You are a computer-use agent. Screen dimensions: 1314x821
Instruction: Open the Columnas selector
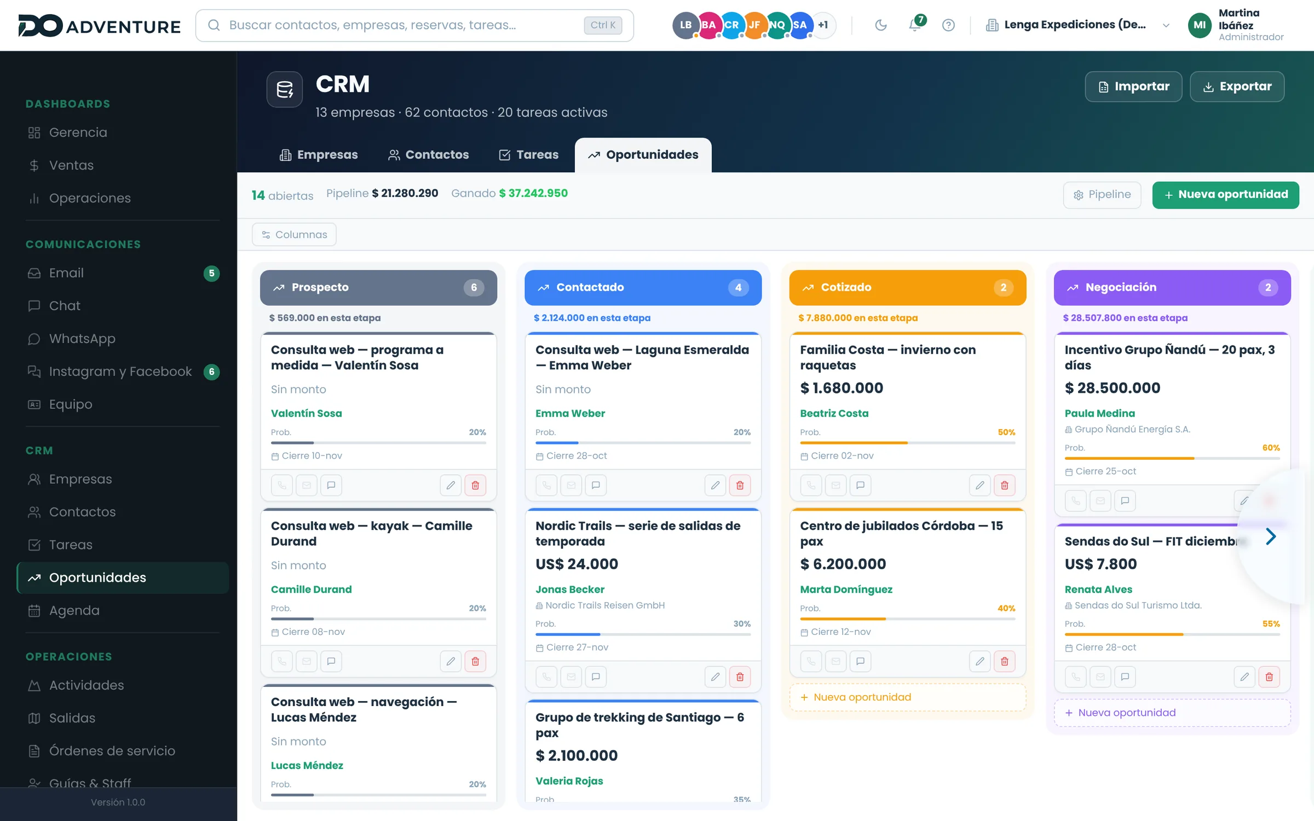point(294,234)
